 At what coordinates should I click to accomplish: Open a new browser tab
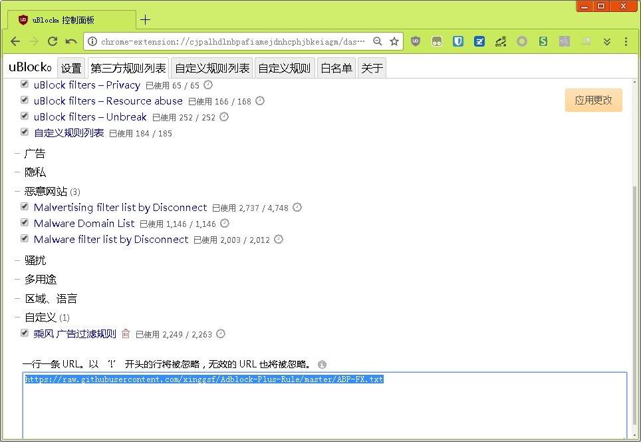tap(145, 20)
